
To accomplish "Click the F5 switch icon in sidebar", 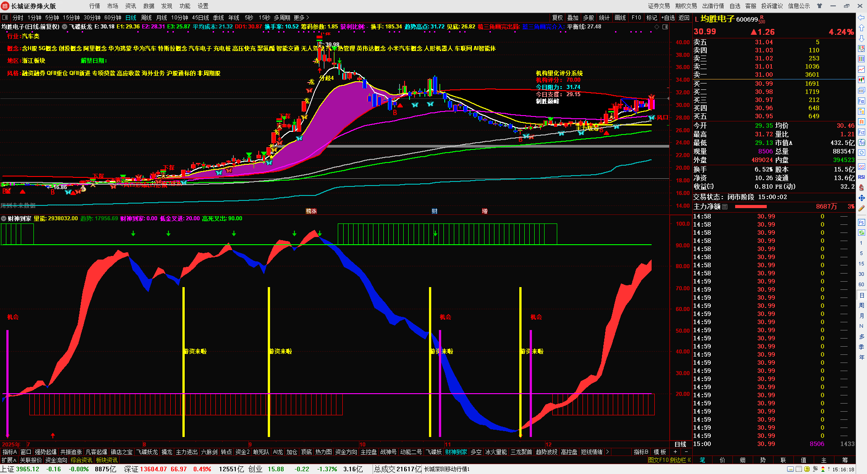I will click(862, 222).
